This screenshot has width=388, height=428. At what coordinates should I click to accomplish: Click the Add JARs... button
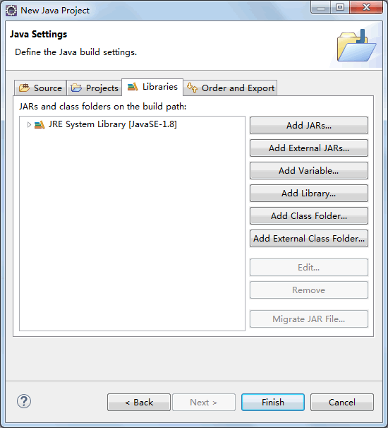tap(309, 125)
